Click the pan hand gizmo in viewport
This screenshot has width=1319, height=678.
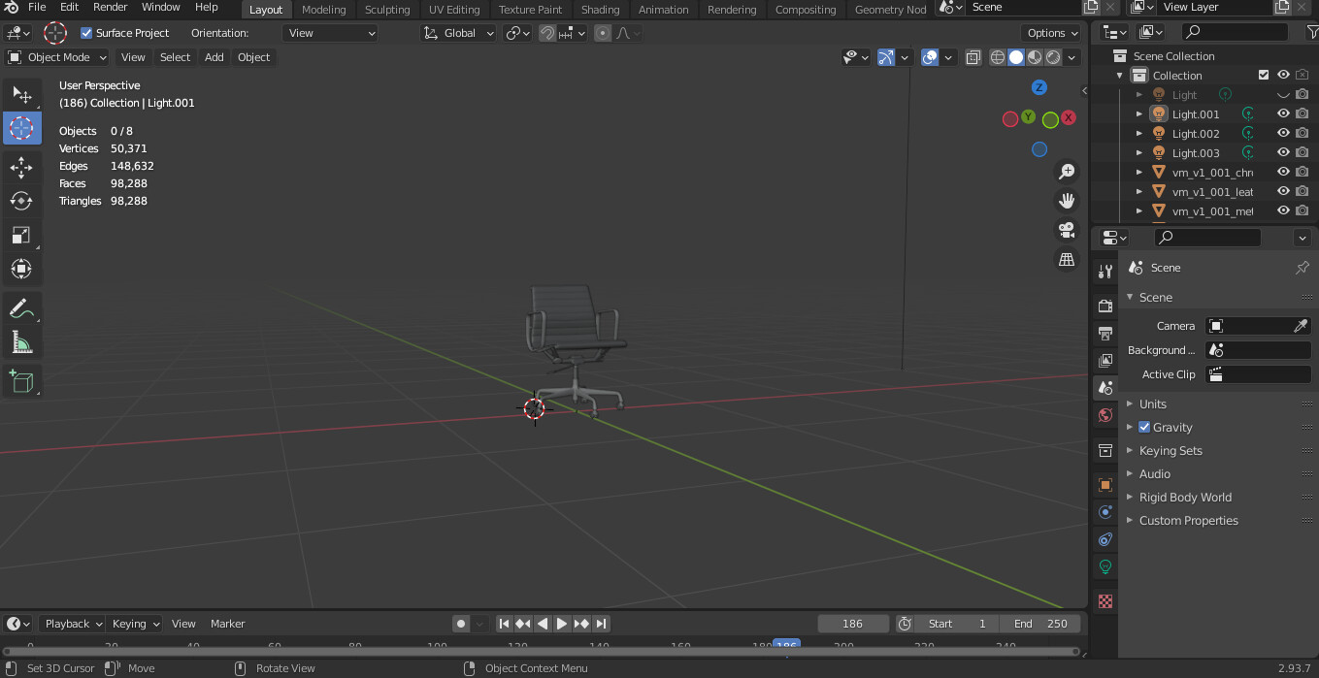pyautogui.click(x=1067, y=201)
